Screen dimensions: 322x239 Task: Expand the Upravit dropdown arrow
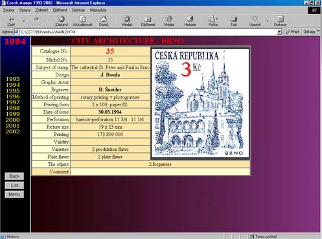268,21
